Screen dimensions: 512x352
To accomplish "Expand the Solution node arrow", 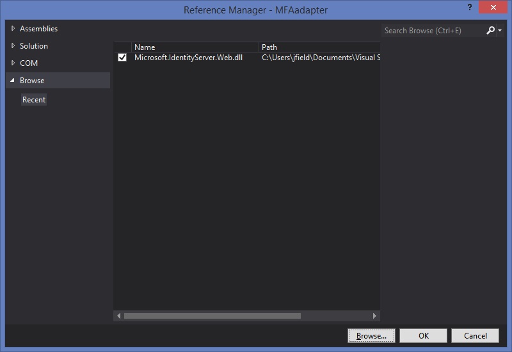I will coord(13,45).
